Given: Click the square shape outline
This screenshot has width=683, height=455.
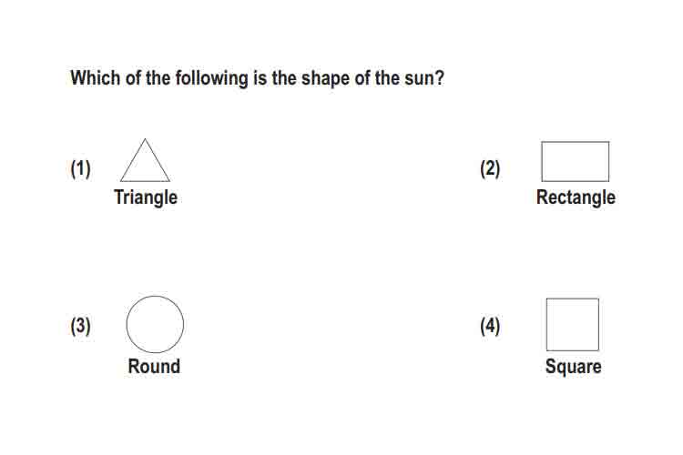Looking at the screenshot, I should [573, 324].
